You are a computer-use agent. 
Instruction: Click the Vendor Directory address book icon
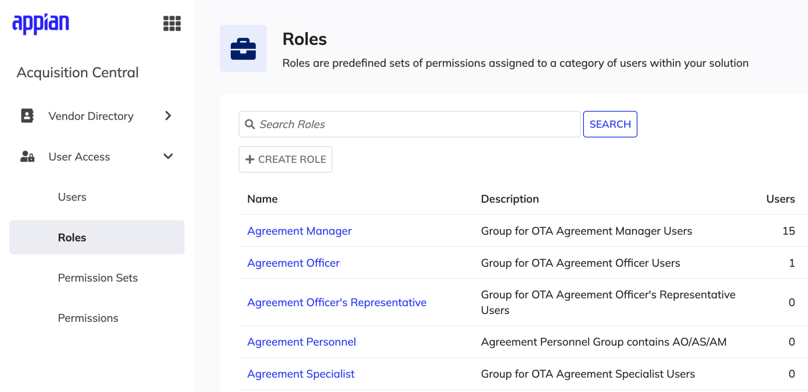click(27, 116)
